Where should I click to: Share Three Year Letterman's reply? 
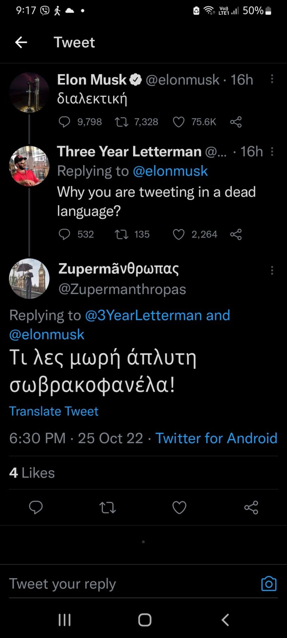[x=236, y=235]
